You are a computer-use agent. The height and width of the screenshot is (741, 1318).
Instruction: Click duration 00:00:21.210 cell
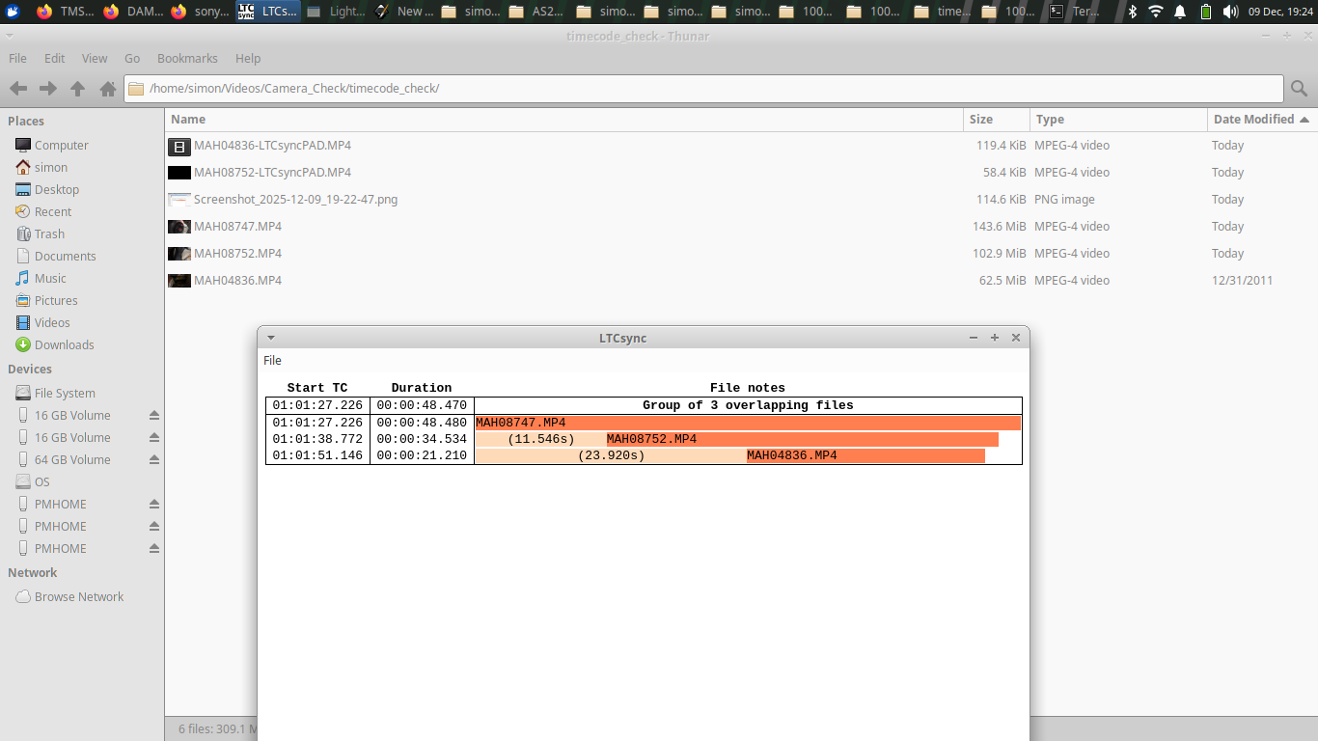pyautogui.click(x=422, y=455)
